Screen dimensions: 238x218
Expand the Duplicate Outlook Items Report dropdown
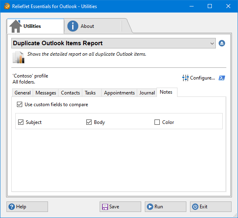[x=113, y=43]
